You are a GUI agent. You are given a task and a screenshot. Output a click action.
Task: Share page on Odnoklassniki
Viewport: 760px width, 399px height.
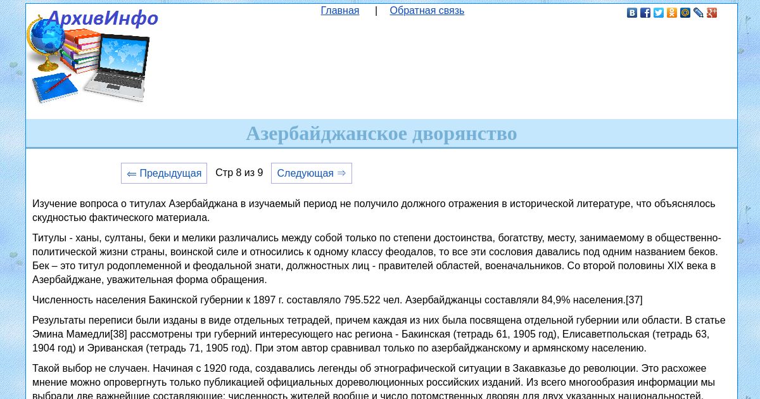pos(672,13)
